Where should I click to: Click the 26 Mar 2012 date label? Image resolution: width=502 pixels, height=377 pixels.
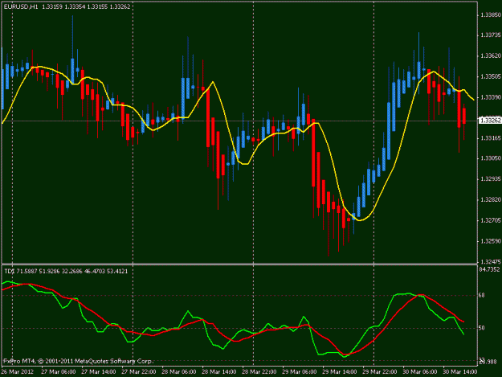point(18,372)
